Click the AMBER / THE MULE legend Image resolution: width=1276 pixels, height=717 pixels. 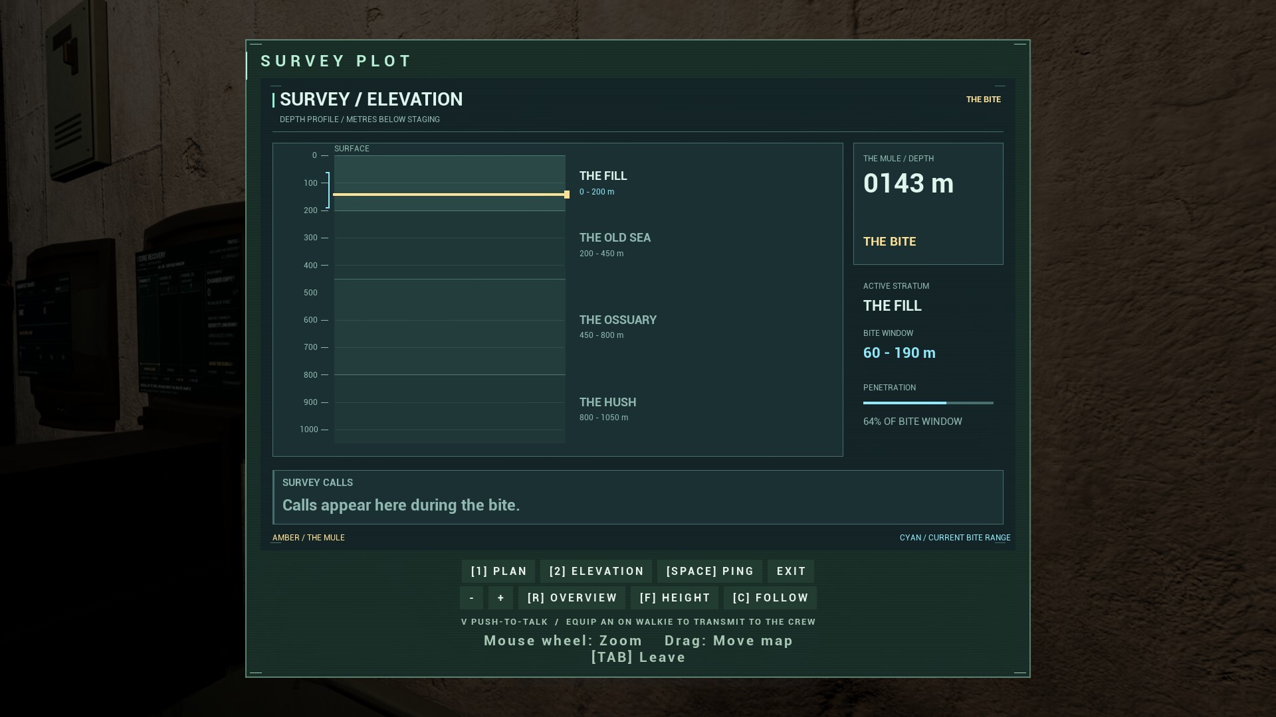308,538
